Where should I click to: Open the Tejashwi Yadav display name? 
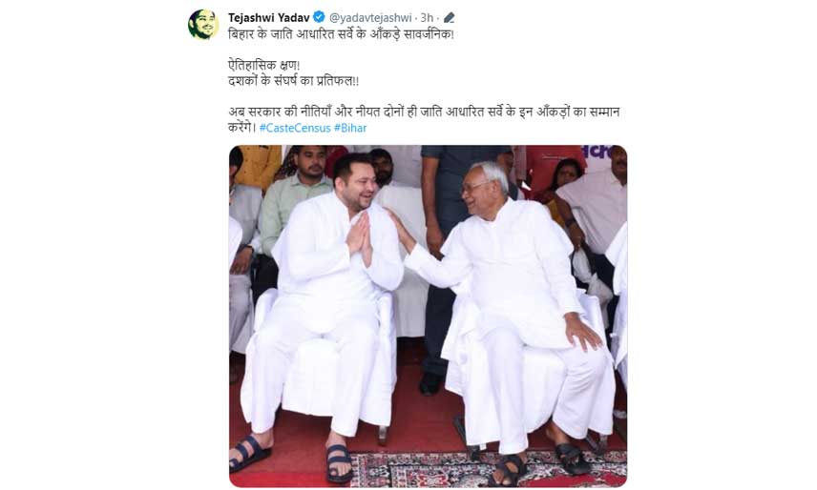(x=269, y=18)
